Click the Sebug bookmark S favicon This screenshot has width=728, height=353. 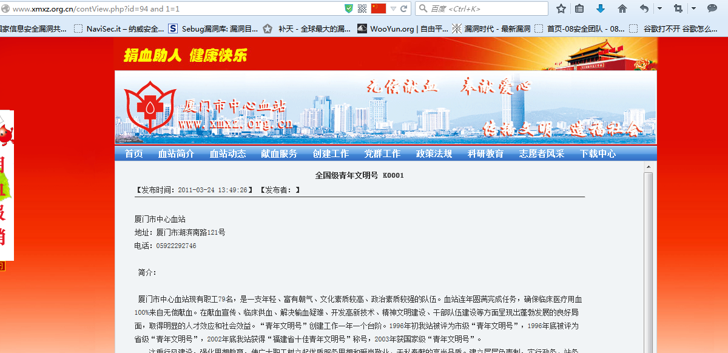173,29
